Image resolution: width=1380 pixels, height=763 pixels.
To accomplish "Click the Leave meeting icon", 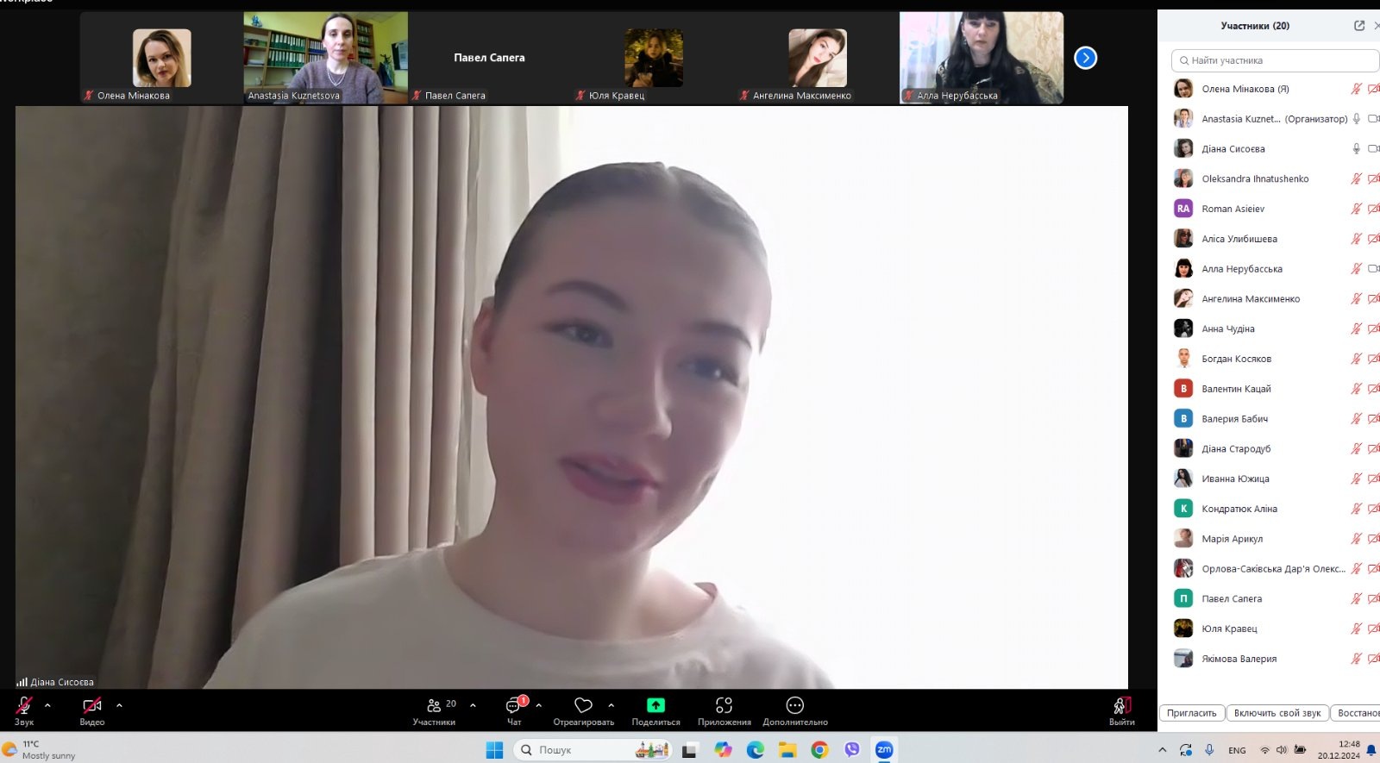I will coord(1121,706).
